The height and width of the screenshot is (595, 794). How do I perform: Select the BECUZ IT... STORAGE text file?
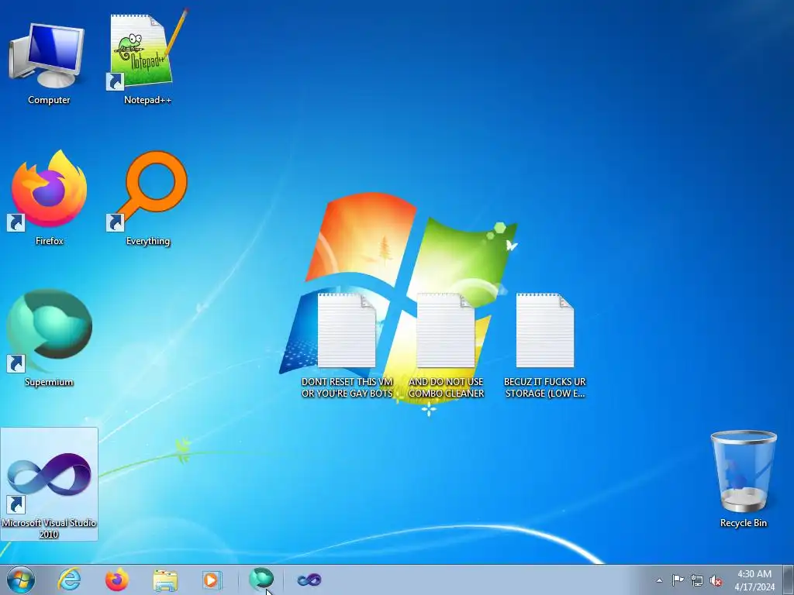click(545, 346)
